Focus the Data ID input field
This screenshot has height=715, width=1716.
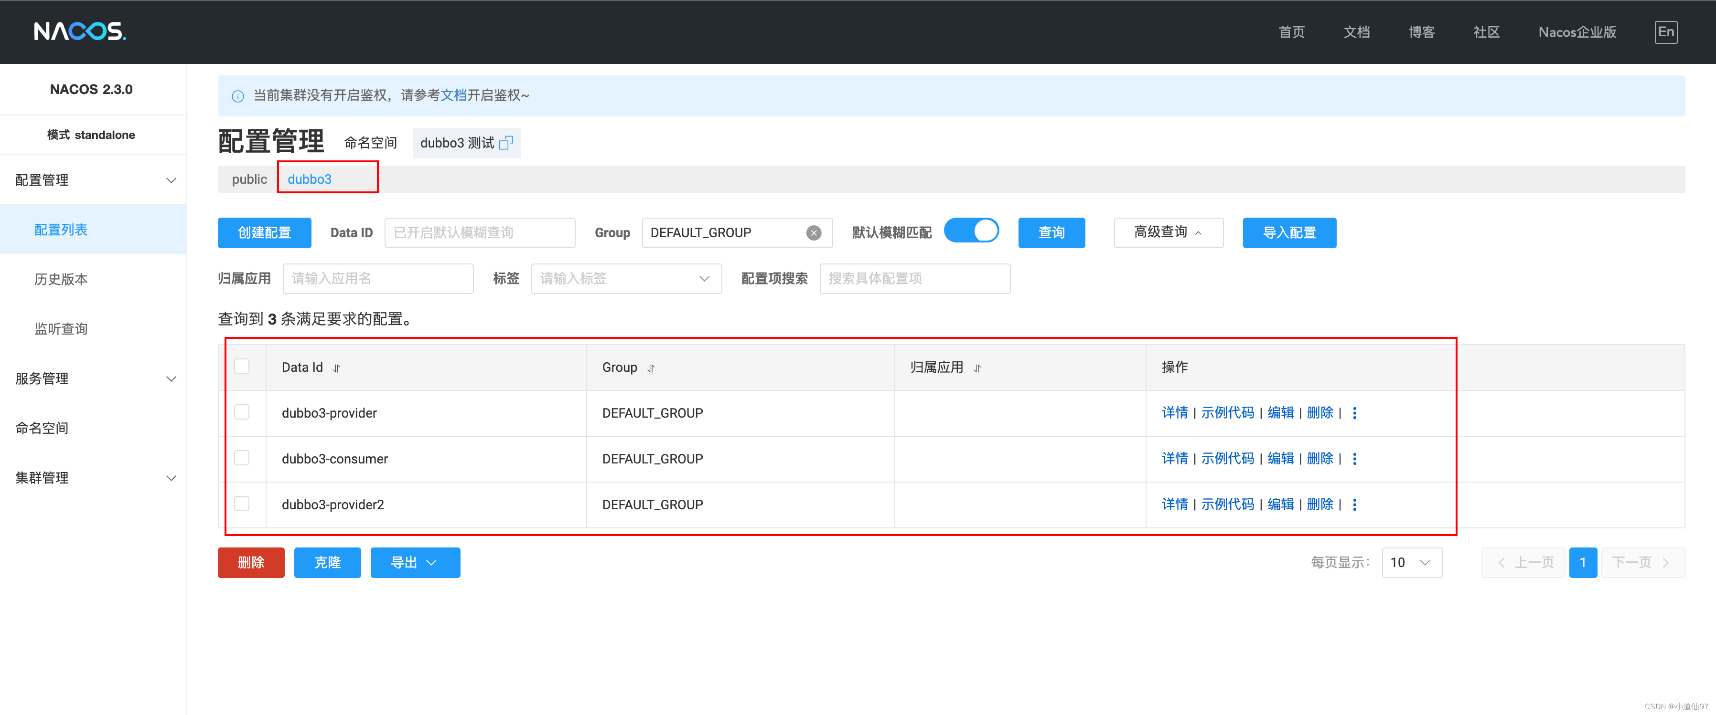point(480,233)
